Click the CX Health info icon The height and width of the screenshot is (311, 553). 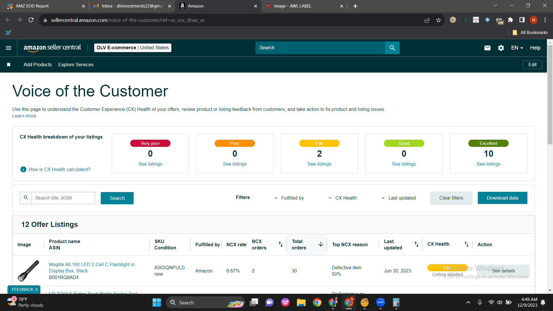[23, 169]
